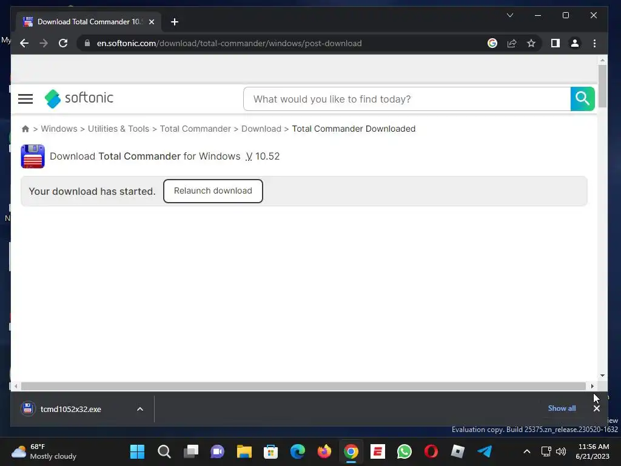621x466 pixels.
Task: Click Relaunch download button
Action: tap(213, 191)
